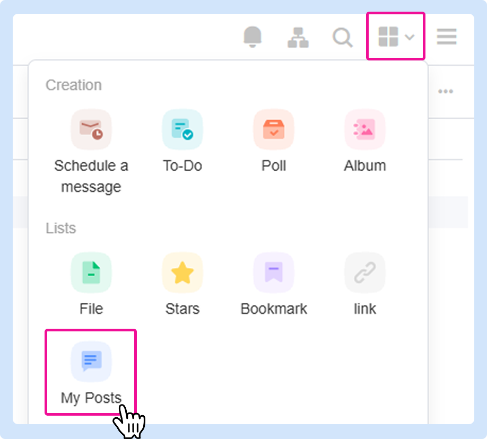This screenshot has width=487, height=439.
Task: Open the To-Do creation icon
Action: pyautogui.click(x=182, y=129)
